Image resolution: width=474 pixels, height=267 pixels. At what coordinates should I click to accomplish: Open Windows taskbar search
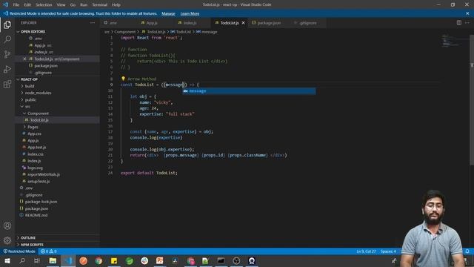[22, 260]
